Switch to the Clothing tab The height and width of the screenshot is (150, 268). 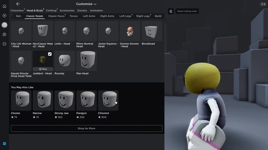coord(51,10)
